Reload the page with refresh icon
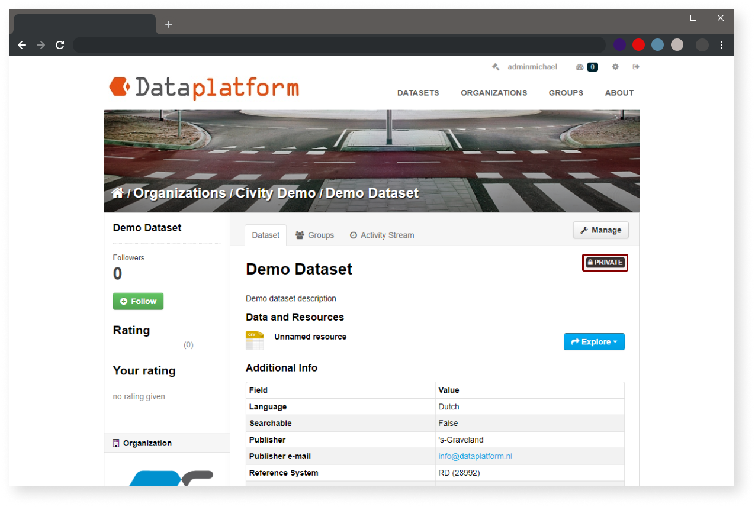Image resolution: width=755 pixels, height=507 pixels. (60, 45)
